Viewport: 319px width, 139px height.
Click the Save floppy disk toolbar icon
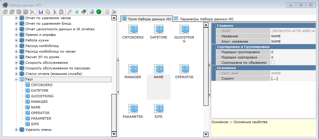coord(41,12)
